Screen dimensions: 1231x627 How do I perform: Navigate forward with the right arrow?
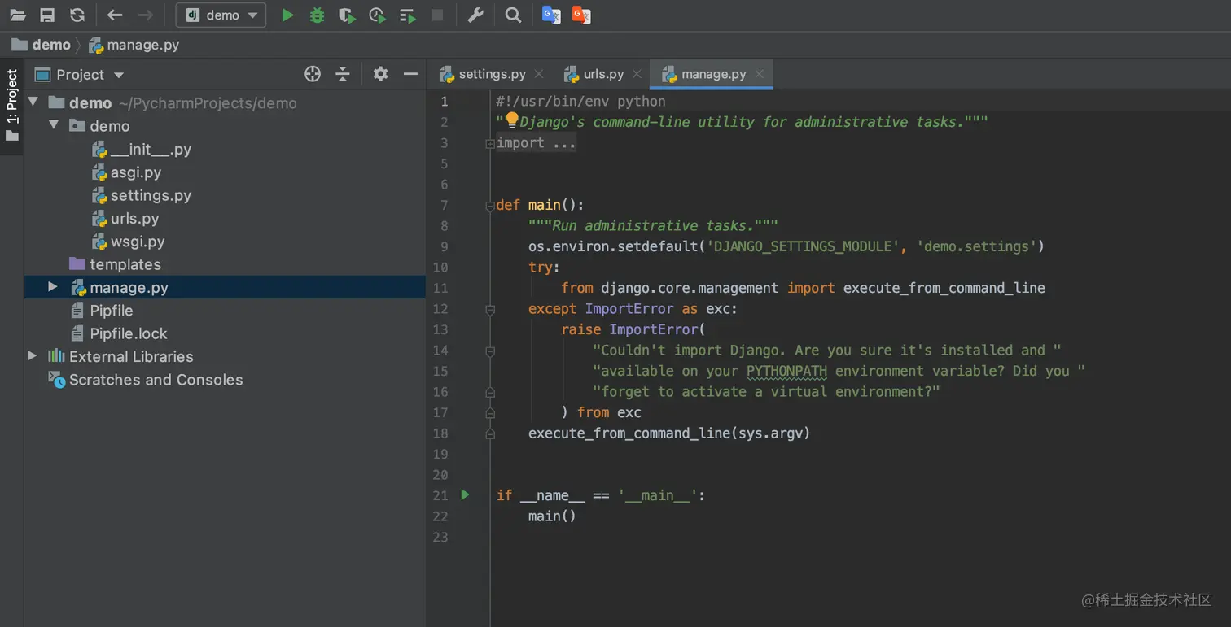pyautogui.click(x=145, y=15)
